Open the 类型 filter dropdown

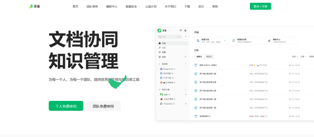point(295,57)
